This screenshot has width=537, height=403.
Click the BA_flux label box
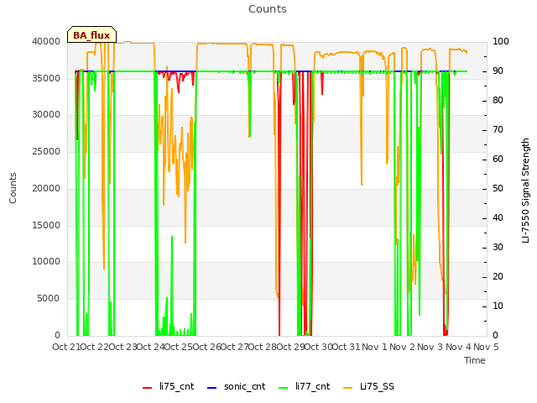point(91,34)
